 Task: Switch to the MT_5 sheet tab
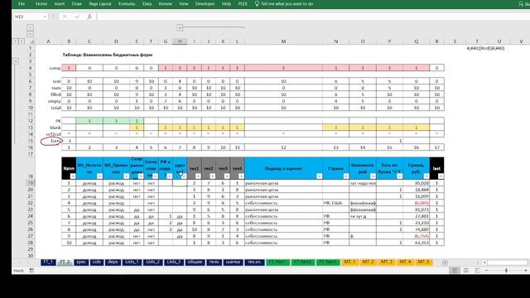423,262
